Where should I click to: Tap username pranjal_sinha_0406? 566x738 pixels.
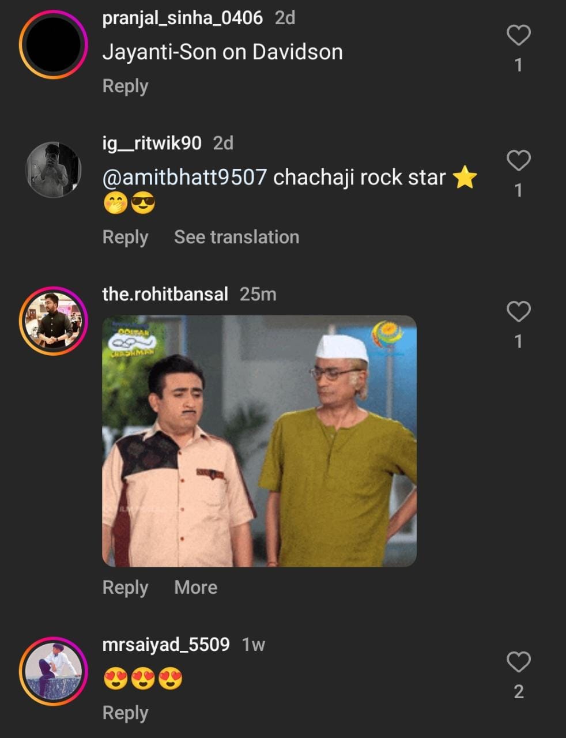(x=182, y=18)
